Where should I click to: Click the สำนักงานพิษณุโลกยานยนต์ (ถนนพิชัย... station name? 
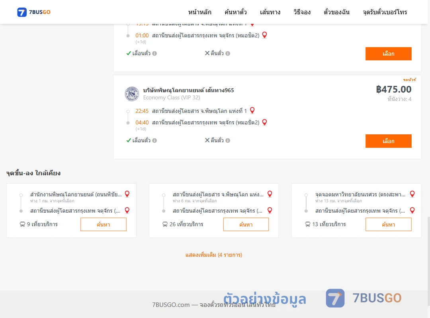click(x=76, y=194)
